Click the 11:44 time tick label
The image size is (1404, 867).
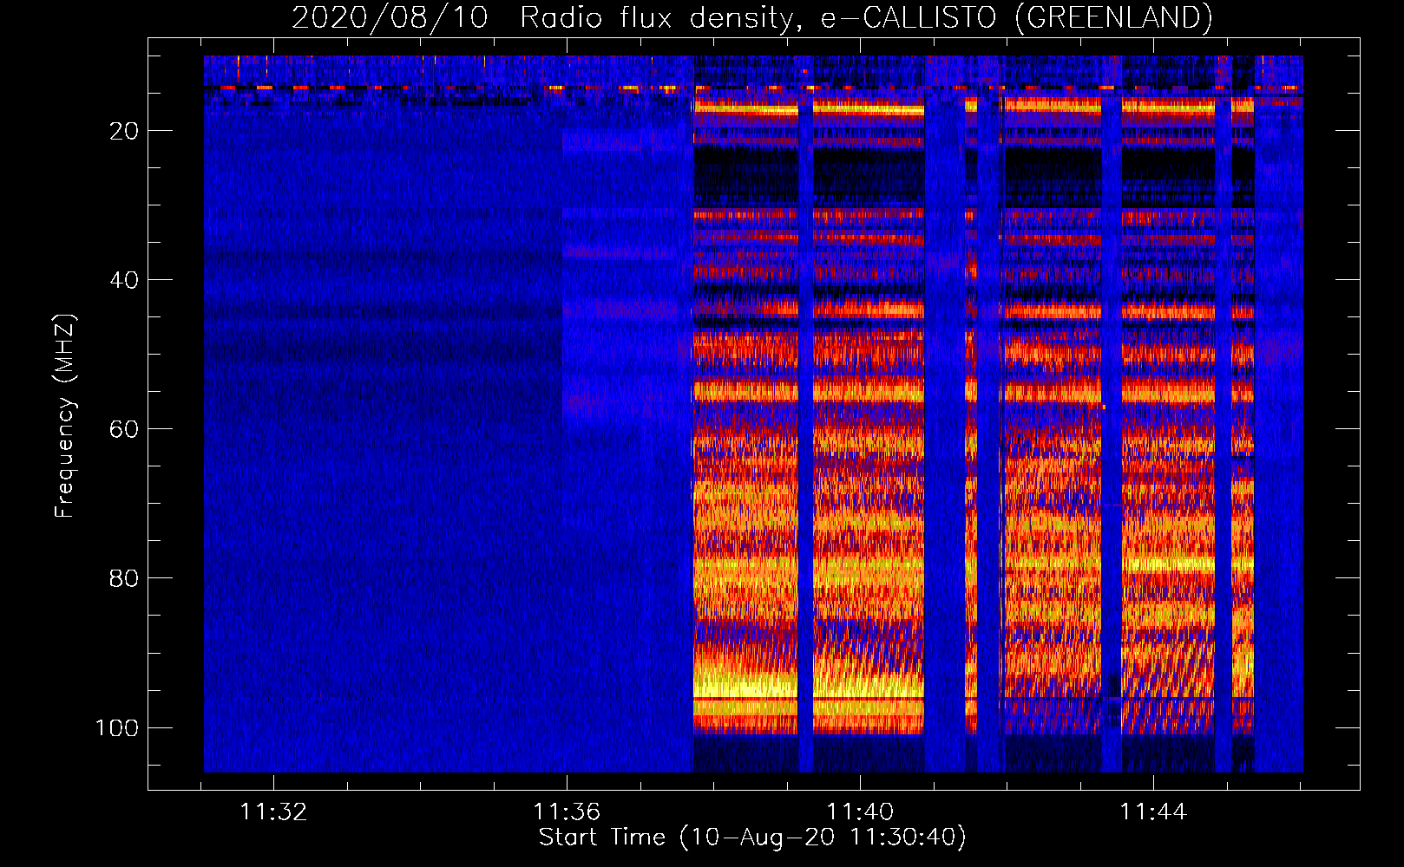click(1153, 812)
